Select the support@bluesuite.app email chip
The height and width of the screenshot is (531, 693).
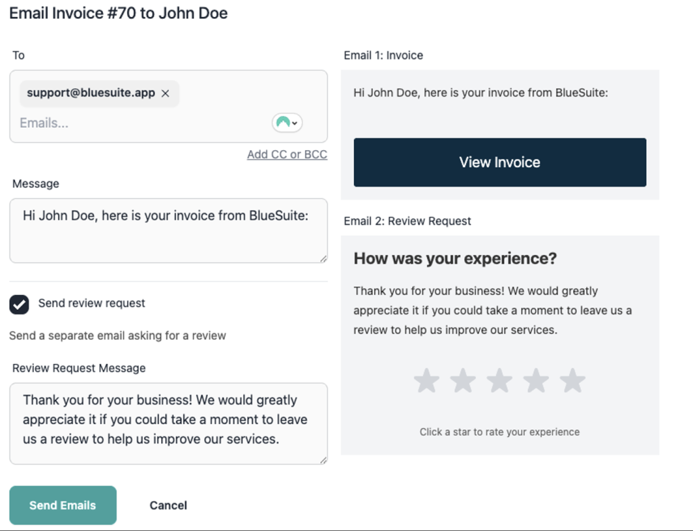pyautogui.click(x=91, y=93)
